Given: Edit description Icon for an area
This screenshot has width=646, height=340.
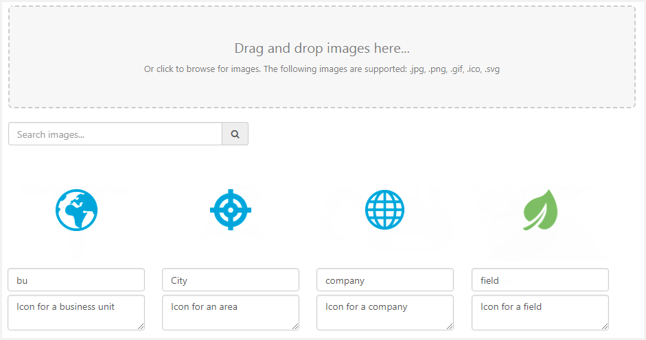Looking at the screenshot, I should coord(231,313).
